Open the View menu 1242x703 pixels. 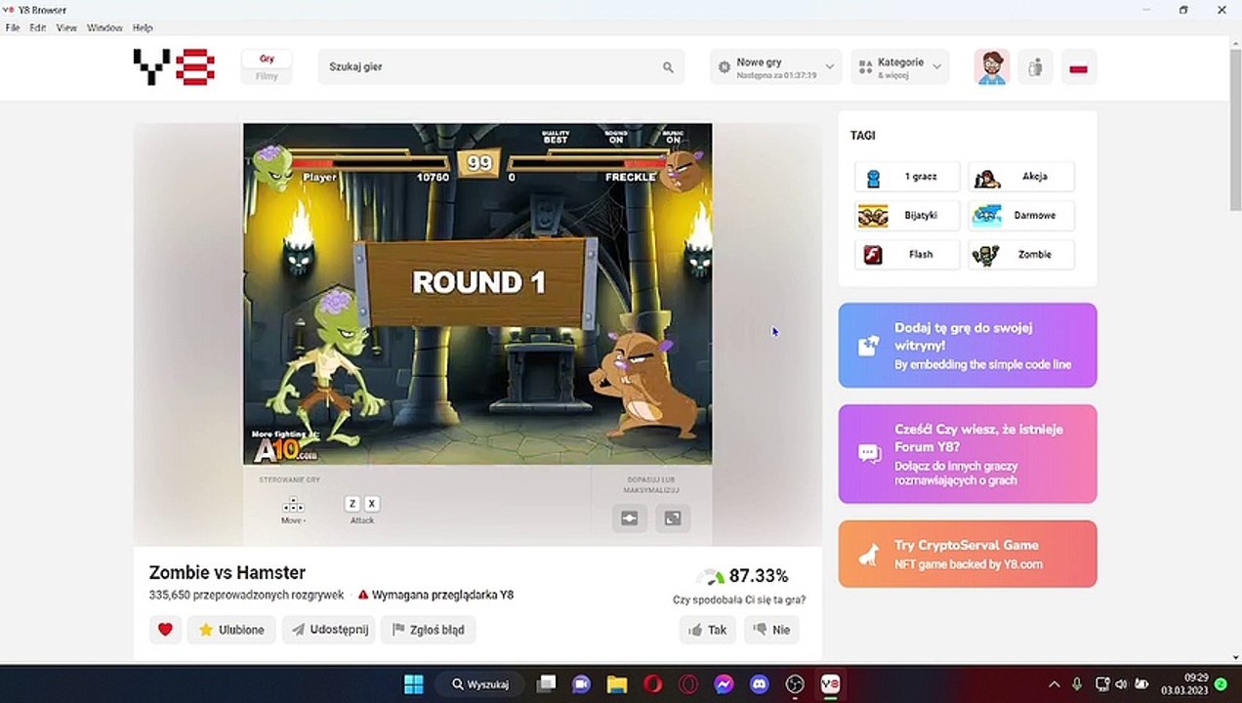(66, 28)
